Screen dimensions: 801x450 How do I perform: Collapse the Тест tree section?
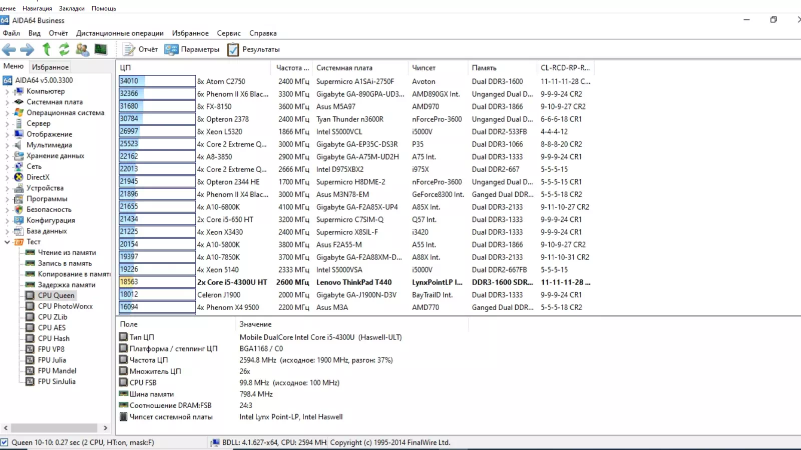pyautogui.click(x=7, y=241)
